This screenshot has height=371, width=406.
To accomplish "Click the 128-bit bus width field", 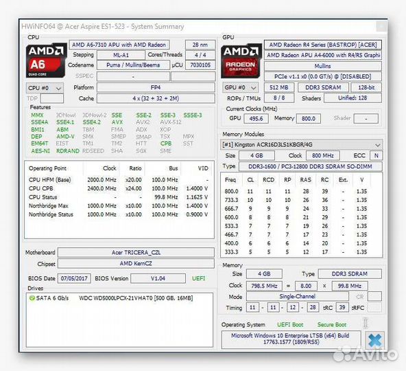I will (x=366, y=87).
